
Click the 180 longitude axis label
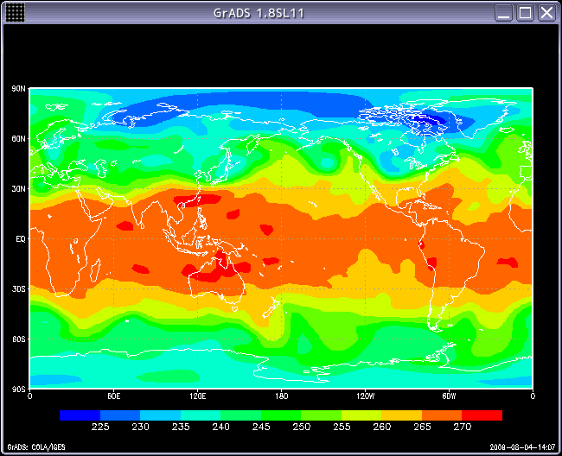(x=281, y=396)
